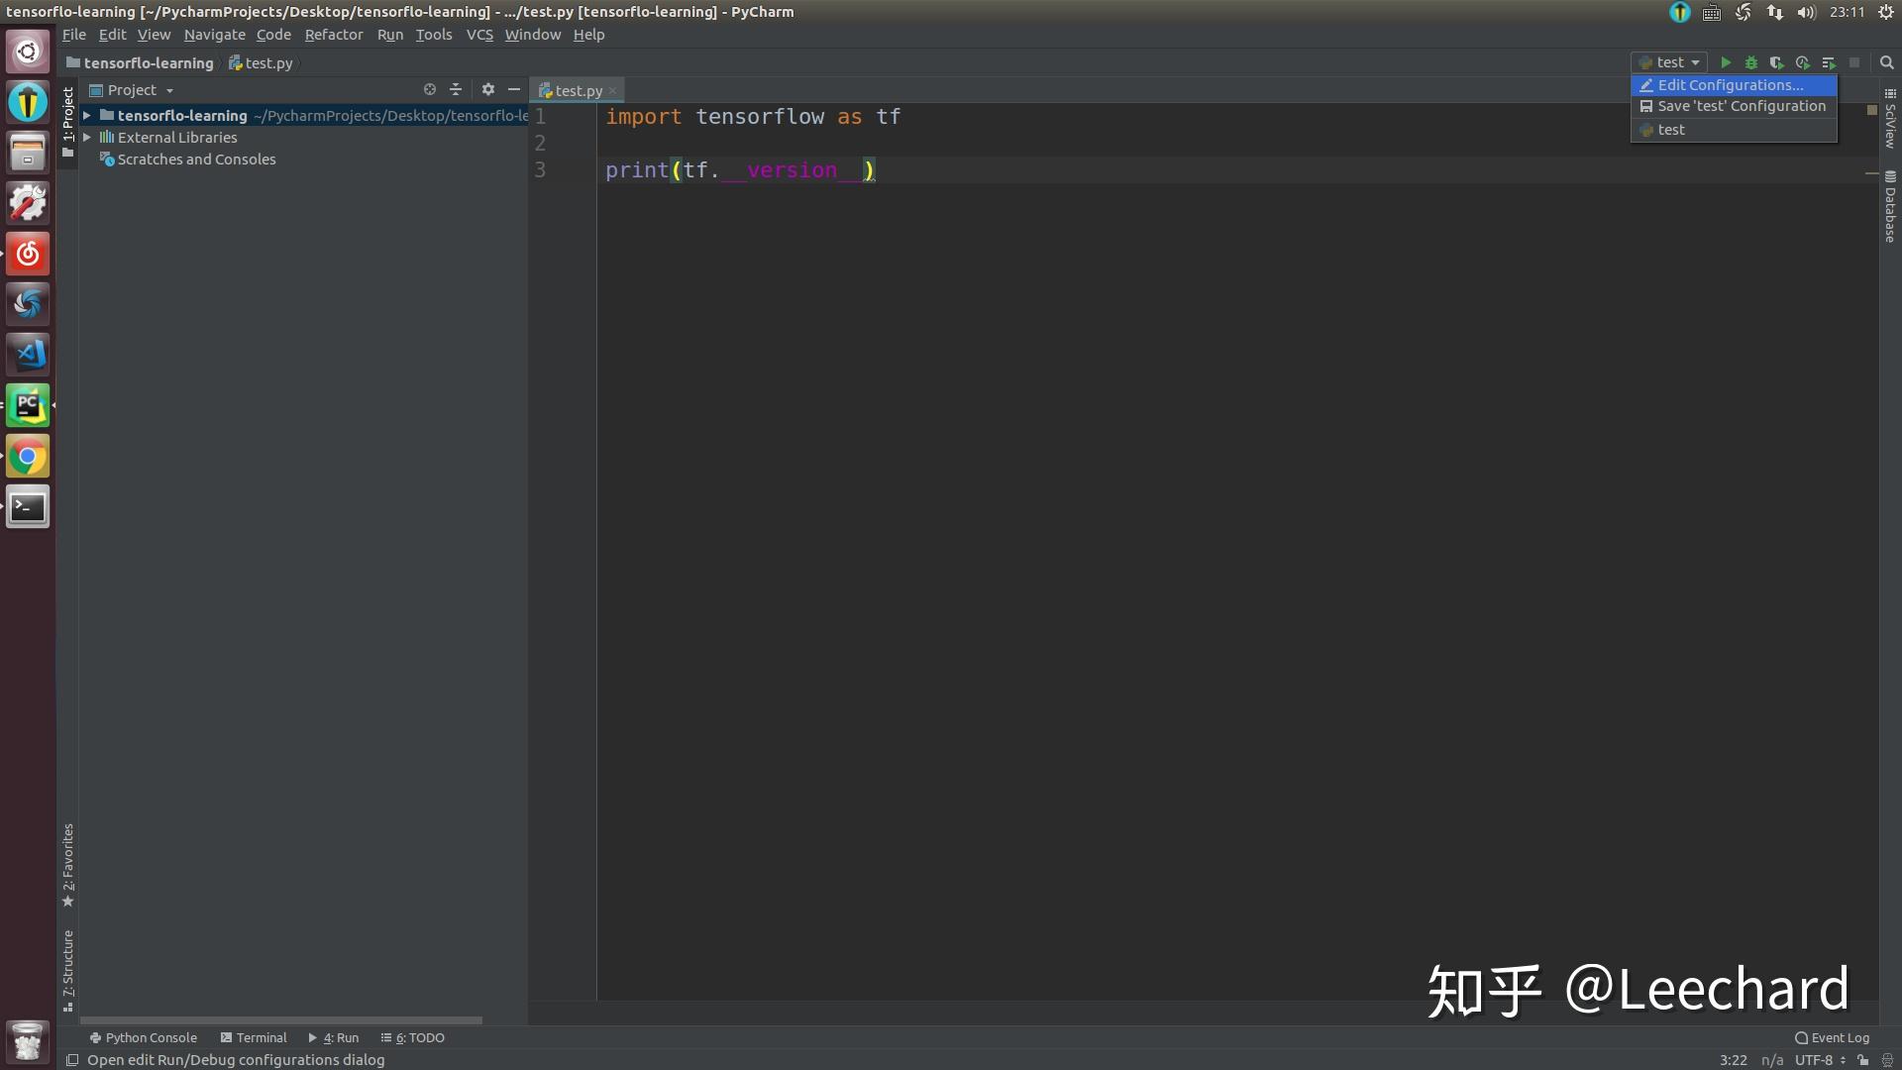The height and width of the screenshot is (1070, 1902).
Task: Toggle the Z: Structure side tab
Action: click(x=68, y=971)
